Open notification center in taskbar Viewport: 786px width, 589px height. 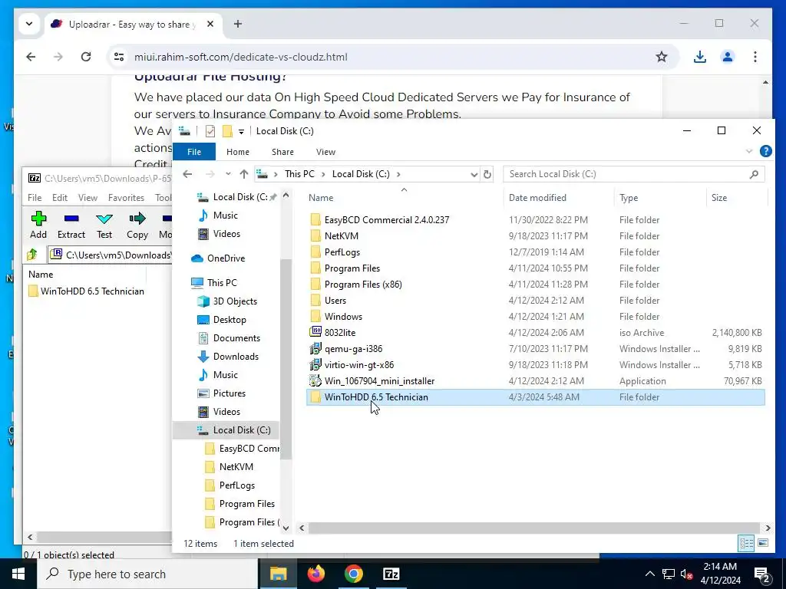[x=762, y=574]
